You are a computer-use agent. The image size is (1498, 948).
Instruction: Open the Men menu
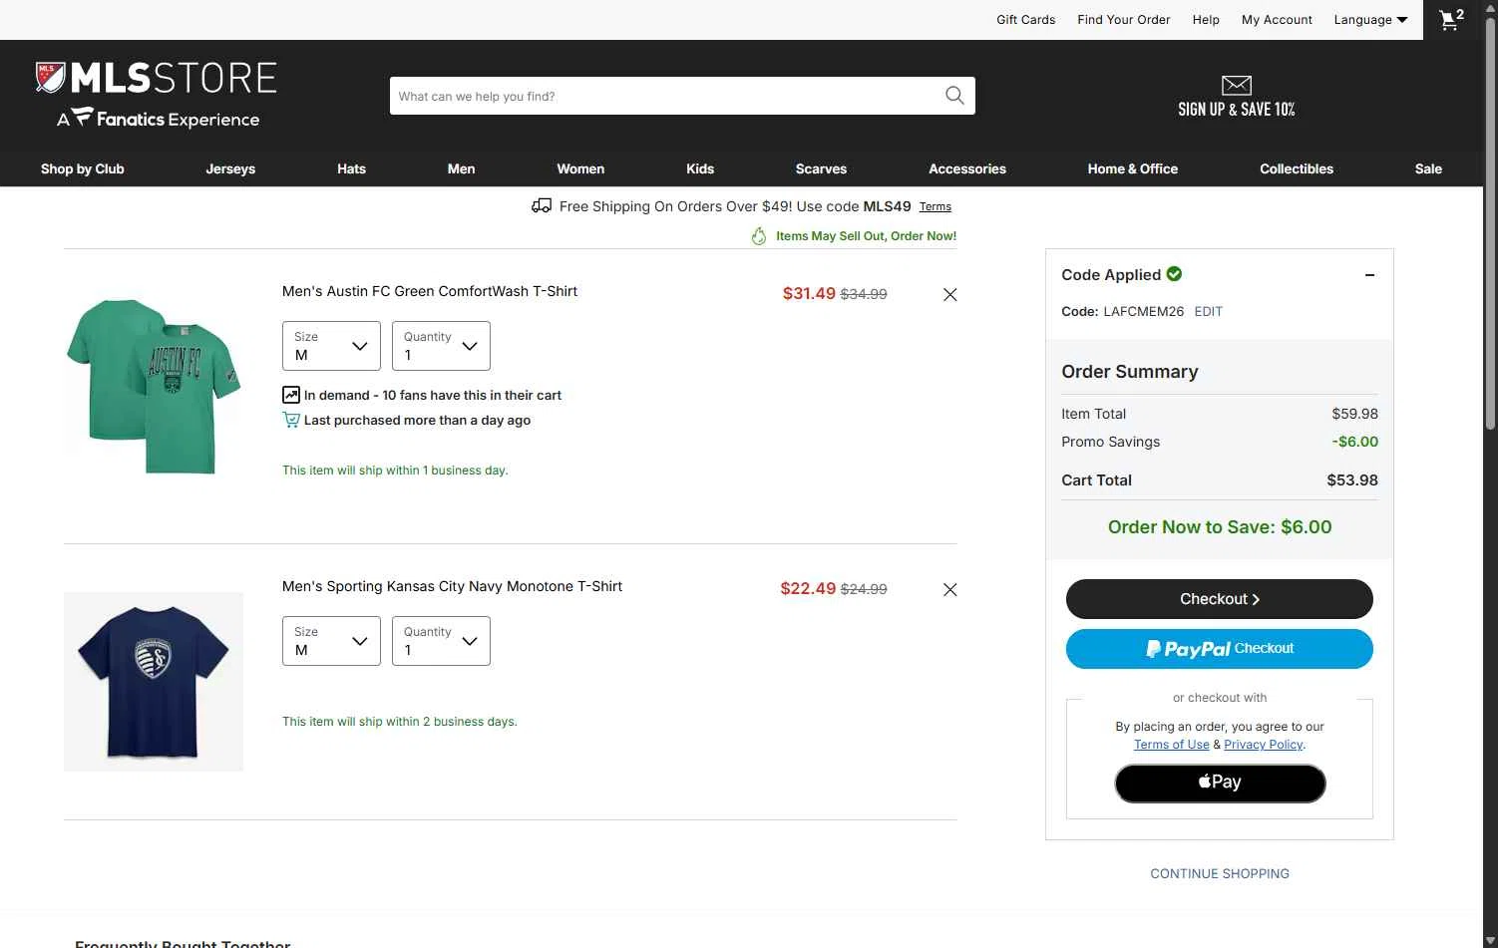pos(461,168)
